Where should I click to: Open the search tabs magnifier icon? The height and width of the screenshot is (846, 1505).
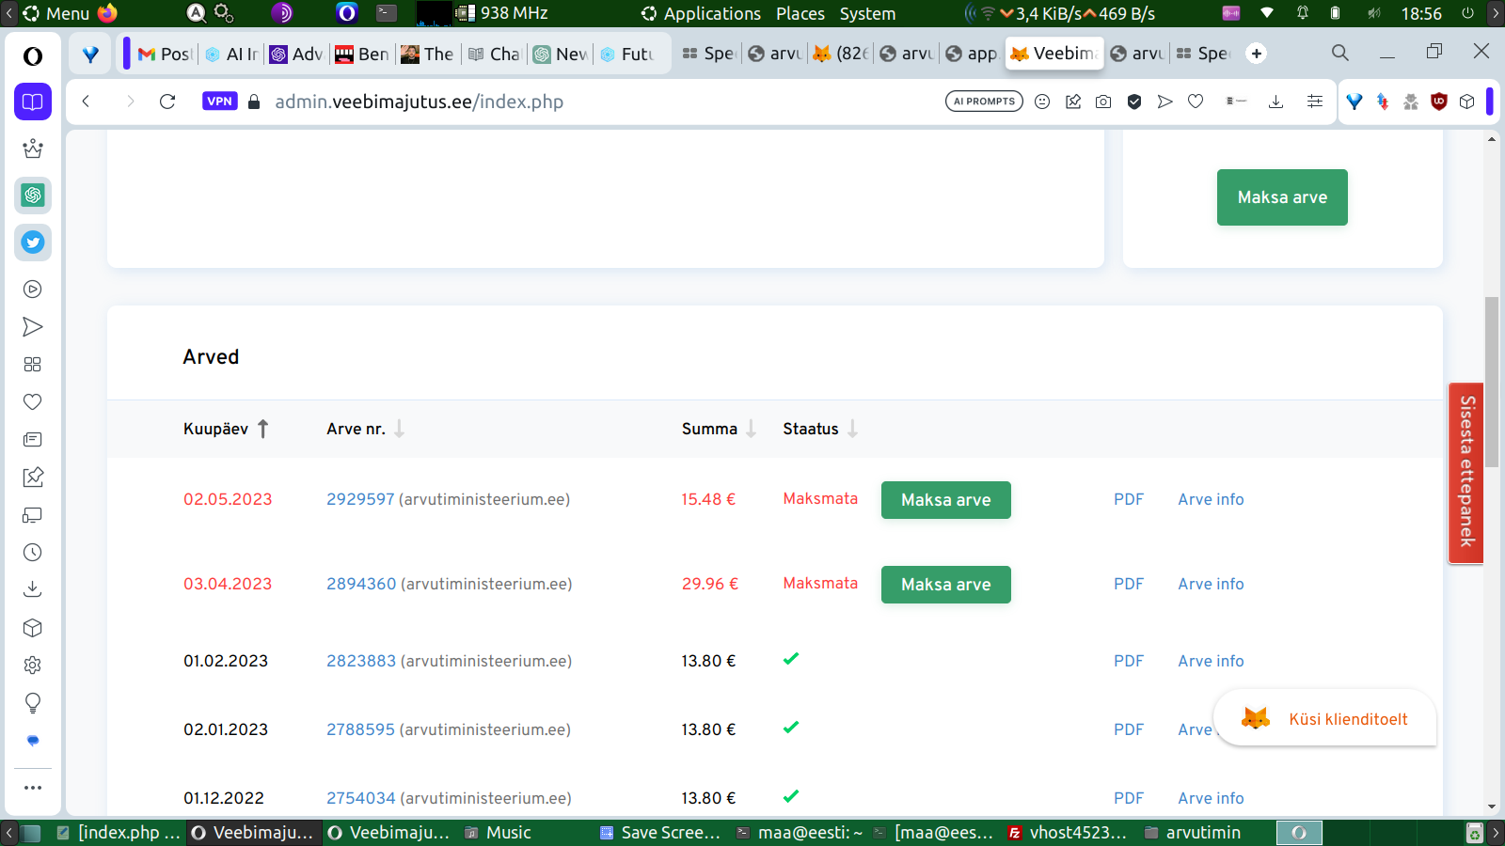(1340, 54)
